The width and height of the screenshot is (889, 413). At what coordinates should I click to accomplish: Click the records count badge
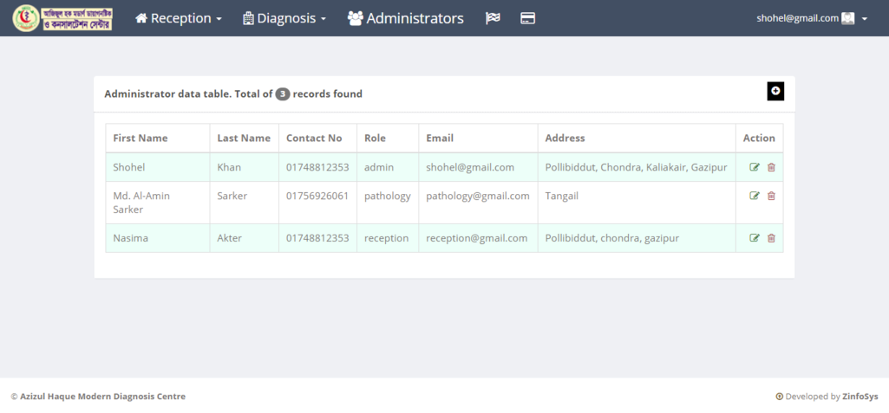pyautogui.click(x=283, y=94)
